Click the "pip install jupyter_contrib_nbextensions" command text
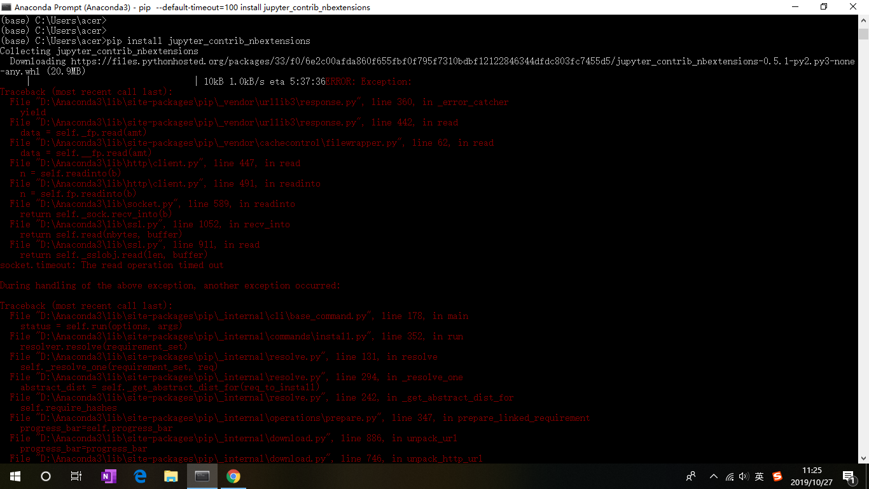This screenshot has height=489, width=869. (x=209, y=41)
